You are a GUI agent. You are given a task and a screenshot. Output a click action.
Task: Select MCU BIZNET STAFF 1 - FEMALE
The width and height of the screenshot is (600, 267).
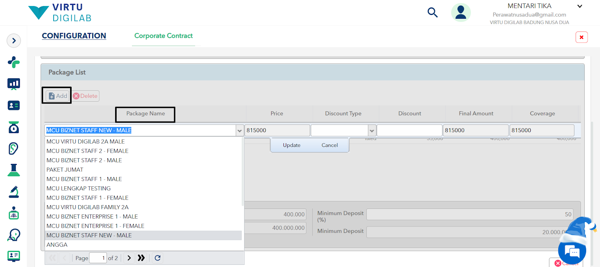click(x=143, y=198)
